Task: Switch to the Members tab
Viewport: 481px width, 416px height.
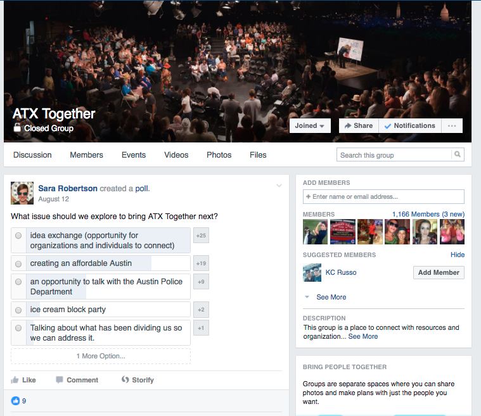Action: click(87, 154)
